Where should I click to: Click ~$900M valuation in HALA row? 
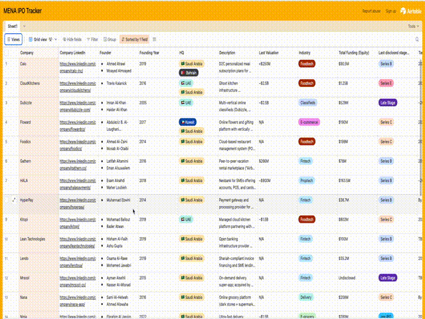click(x=278, y=185)
